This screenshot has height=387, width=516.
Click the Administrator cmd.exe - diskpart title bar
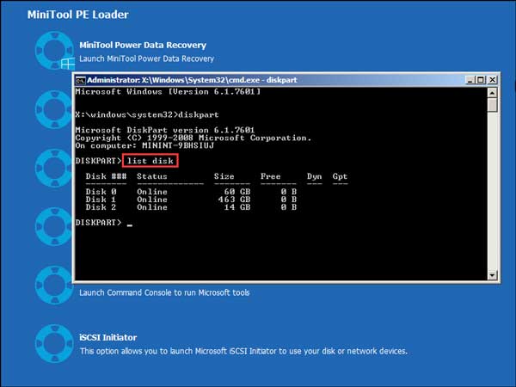pyautogui.click(x=270, y=80)
